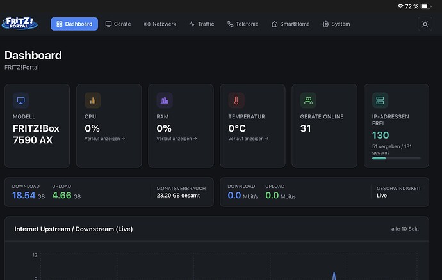Click the battery icon in status bar

(425, 6)
